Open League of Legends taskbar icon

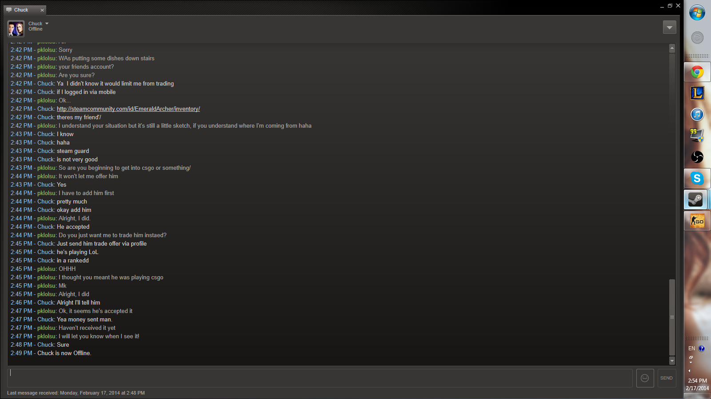pyautogui.click(x=697, y=93)
